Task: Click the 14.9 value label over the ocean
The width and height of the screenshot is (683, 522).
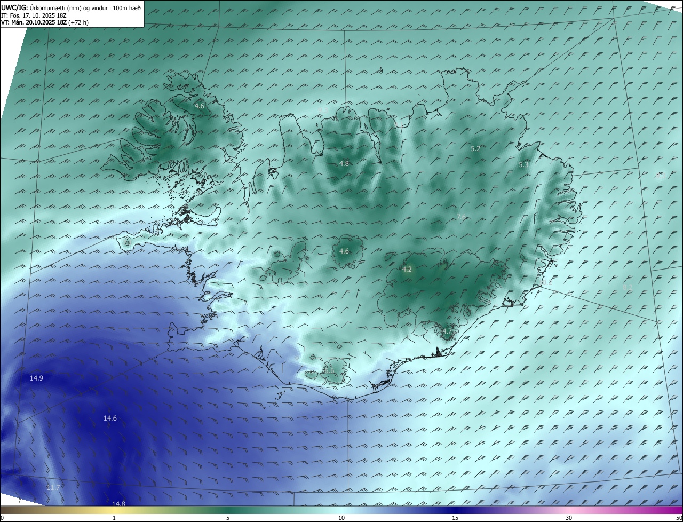Action: pos(36,378)
